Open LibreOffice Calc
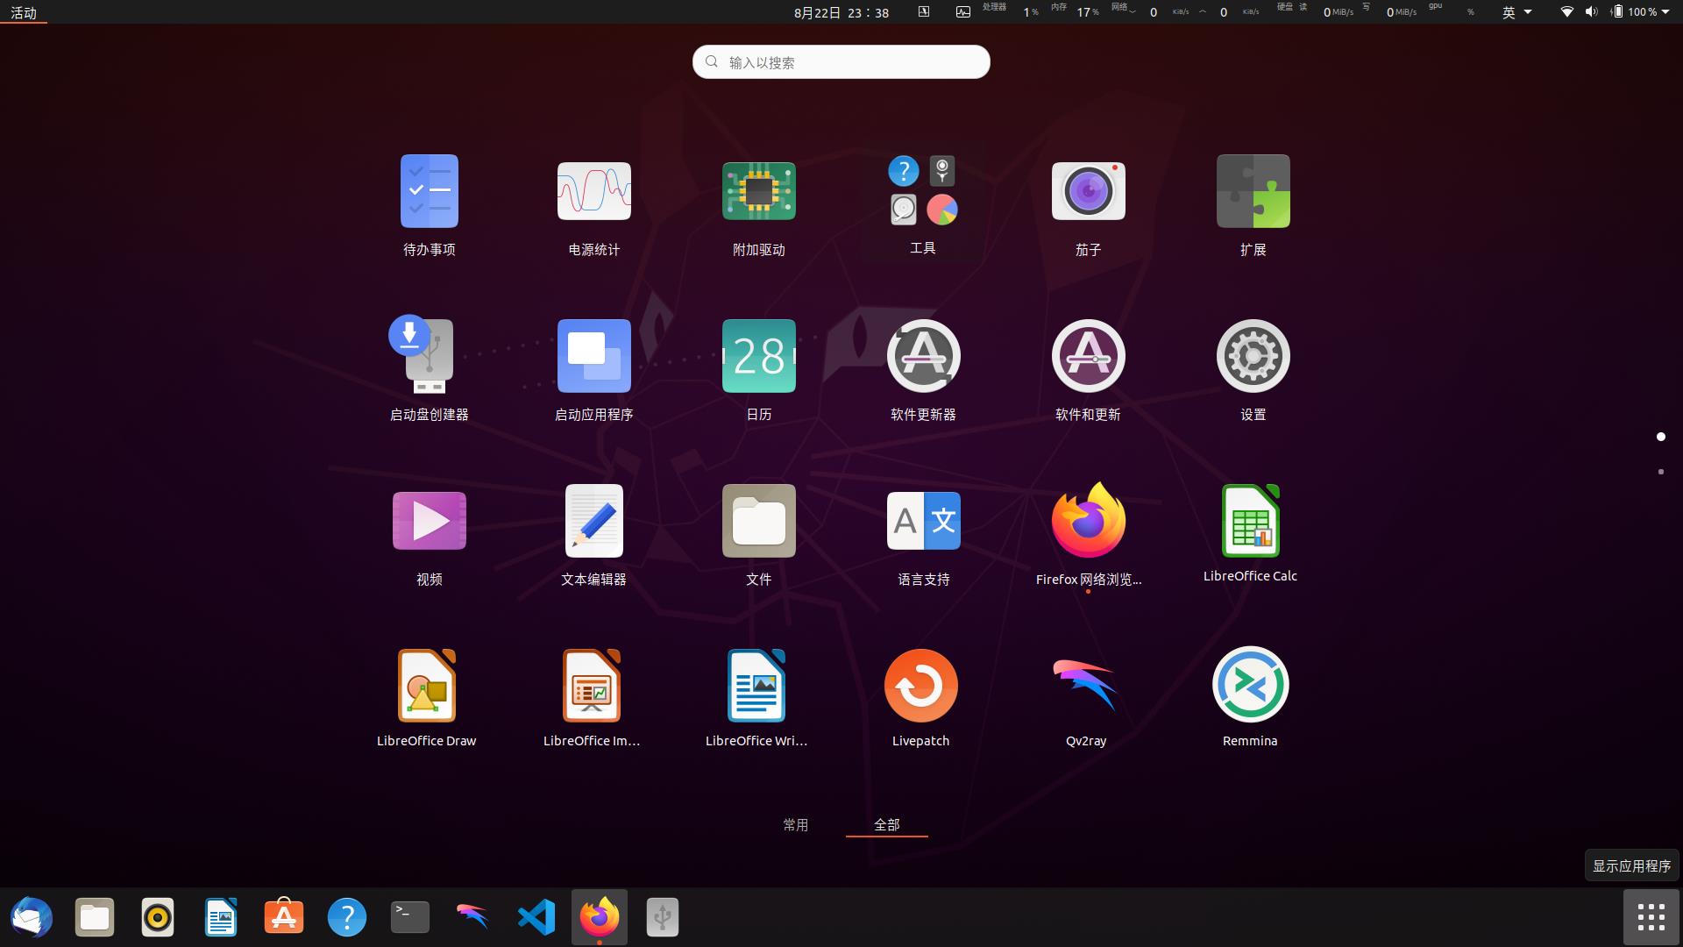 pos(1251,532)
